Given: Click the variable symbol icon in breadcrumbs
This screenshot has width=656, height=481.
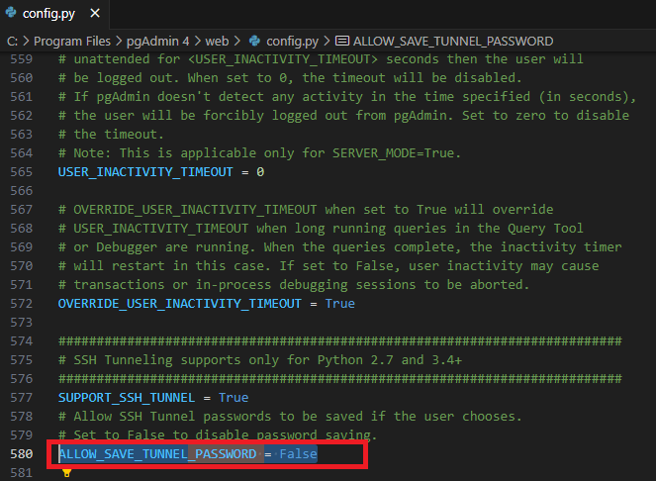Looking at the screenshot, I should 342,41.
